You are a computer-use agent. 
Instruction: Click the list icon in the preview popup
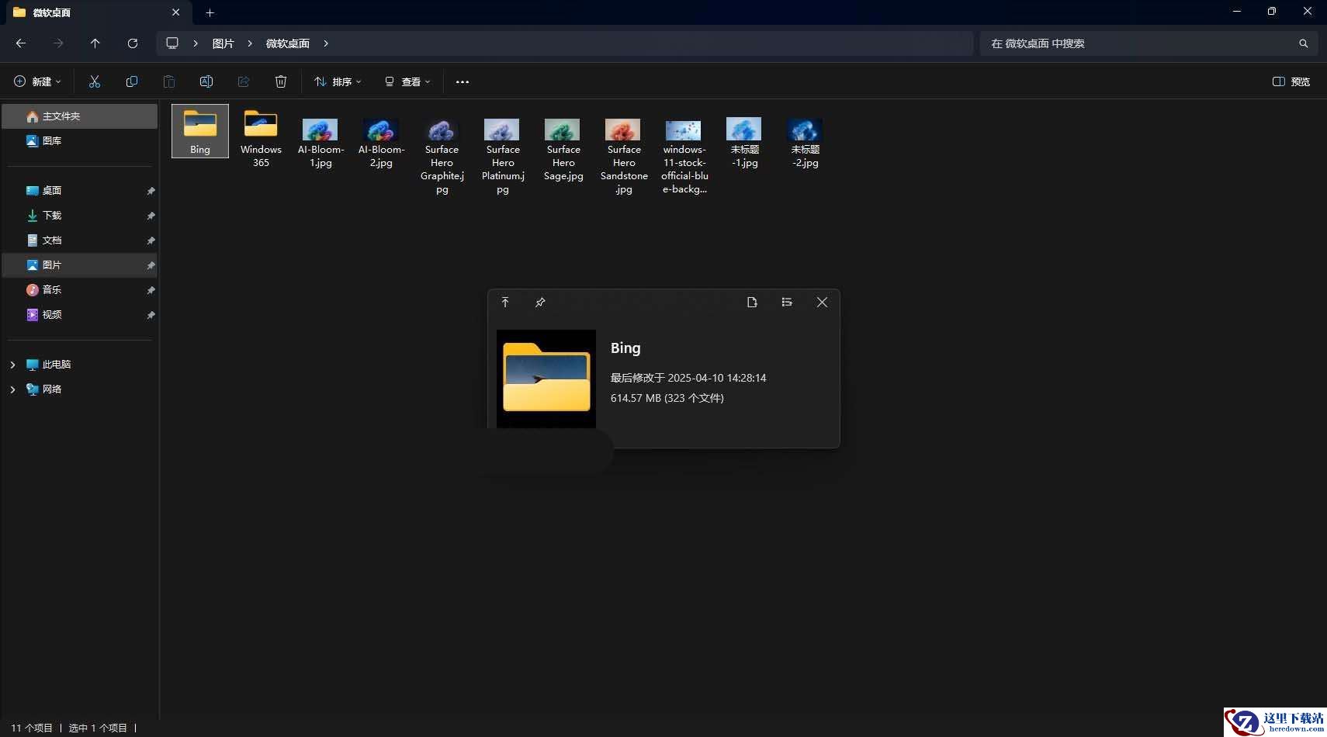(787, 303)
